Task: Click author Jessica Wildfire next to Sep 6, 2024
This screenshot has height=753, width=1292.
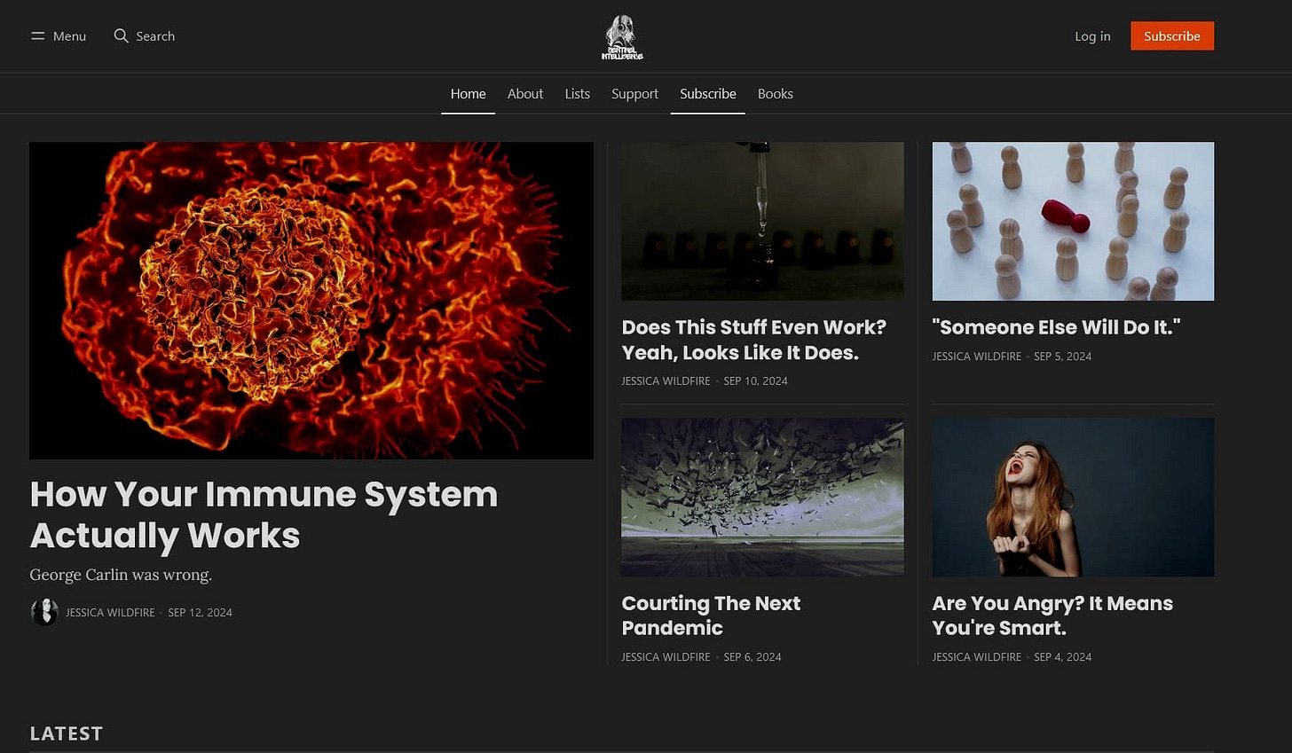Action: pos(666,657)
